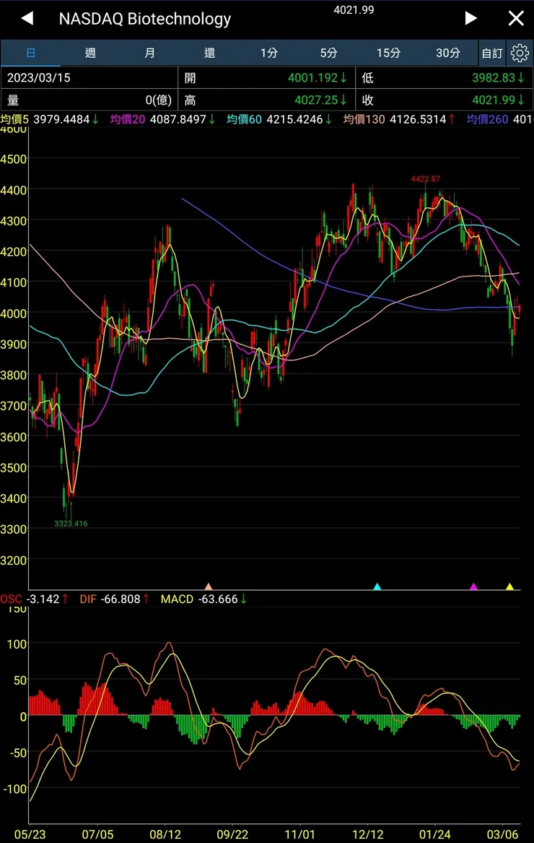Image resolution: width=534 pixels, height=843 pixels.
Task: Click the magenta triangle marker on chart axis
Action: 473,586
